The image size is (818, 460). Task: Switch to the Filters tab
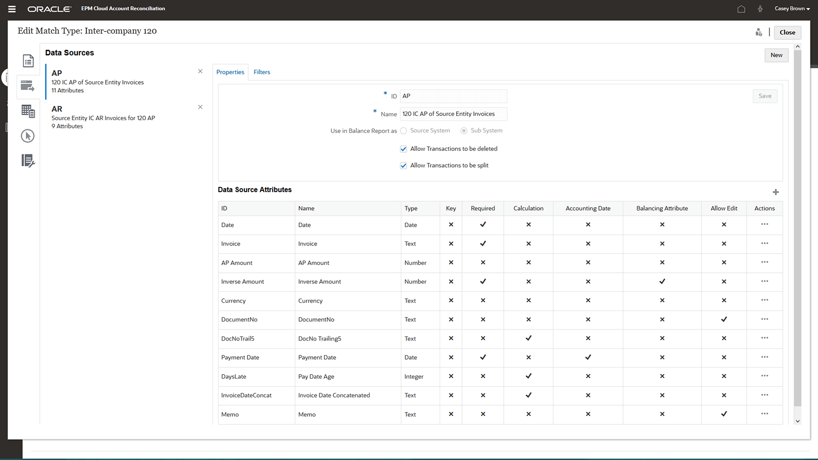pos(262,72)
